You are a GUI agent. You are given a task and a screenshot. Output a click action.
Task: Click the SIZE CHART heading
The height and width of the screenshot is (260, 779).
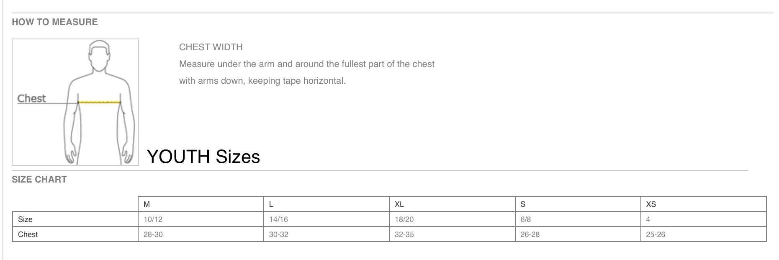(39, 180)
